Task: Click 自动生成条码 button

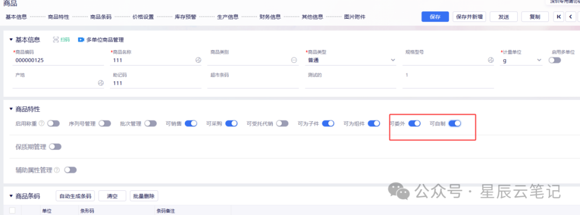Action: click(x=75, y=196)
